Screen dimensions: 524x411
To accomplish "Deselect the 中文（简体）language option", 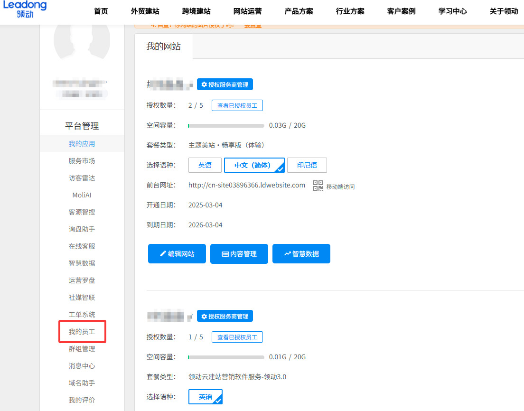I will point(254,165).
